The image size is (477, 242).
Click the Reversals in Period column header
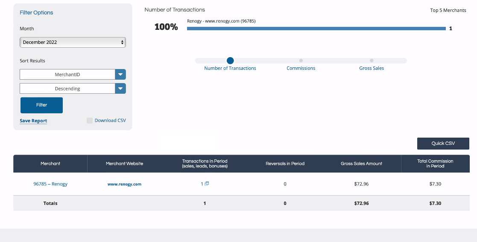285,163
